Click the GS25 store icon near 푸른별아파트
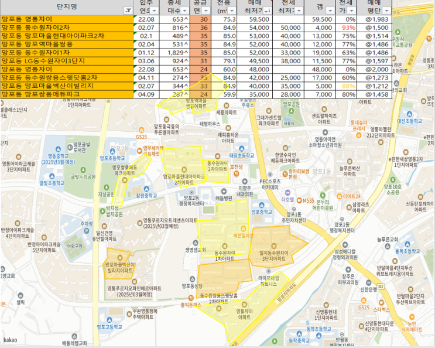 point(142,130)
